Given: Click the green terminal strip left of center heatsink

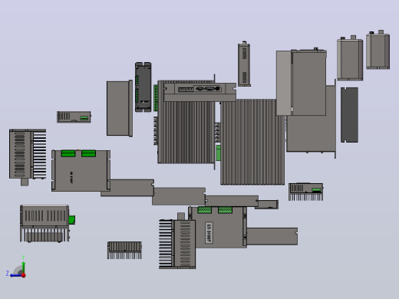Looking at the screenshot, I should 156,98.
